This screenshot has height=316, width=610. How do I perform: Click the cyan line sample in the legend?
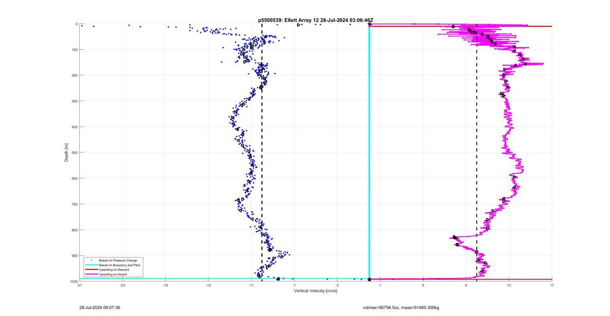[x=90, y=265]
